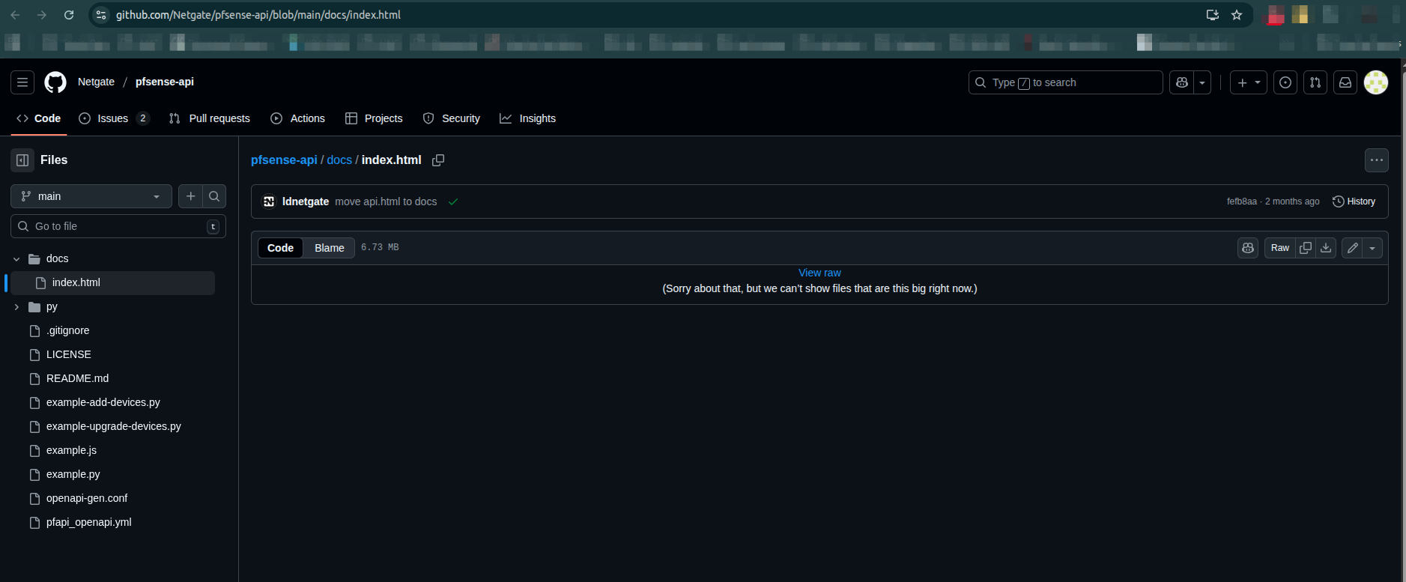1406x582 pixels.
Task: Reload the page in browser
Action: (x=69, y=15)
